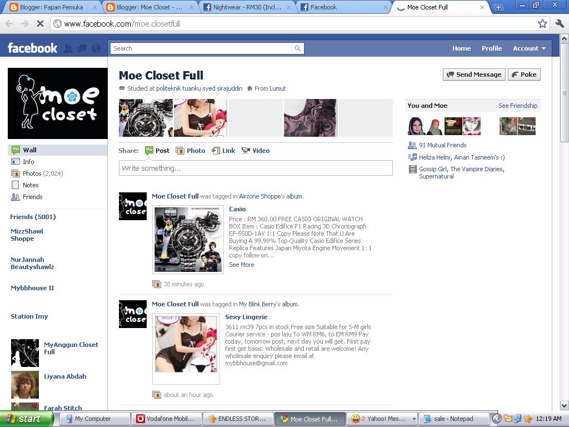Click See Friendship link
Viewport: 569px width, 427px height.
coord(518,106)
